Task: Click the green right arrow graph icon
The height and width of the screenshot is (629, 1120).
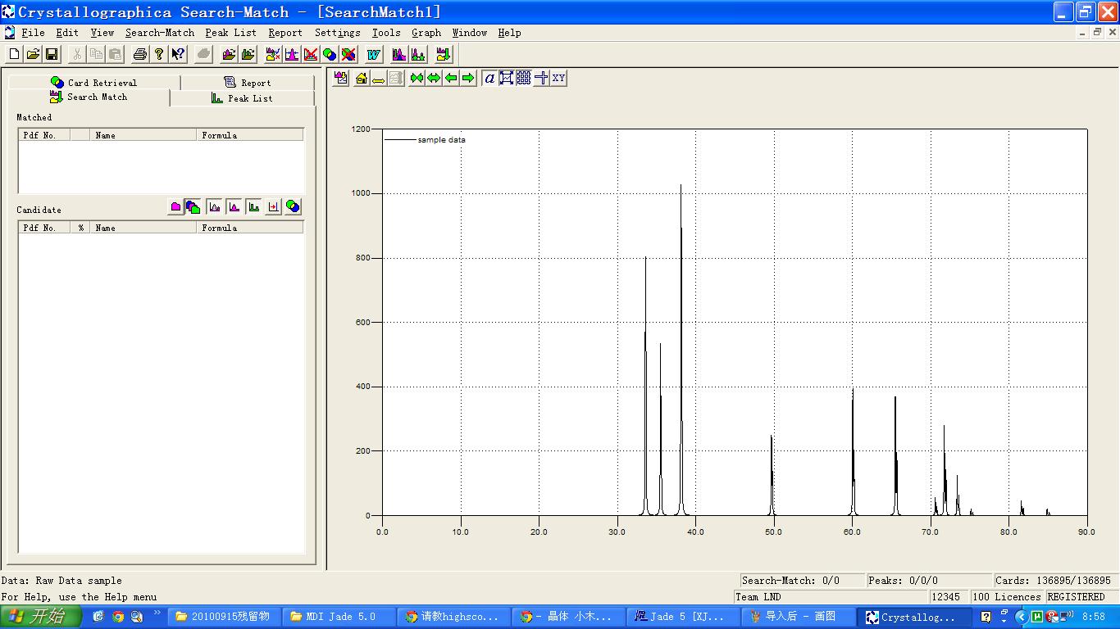Action: point(468,79)
